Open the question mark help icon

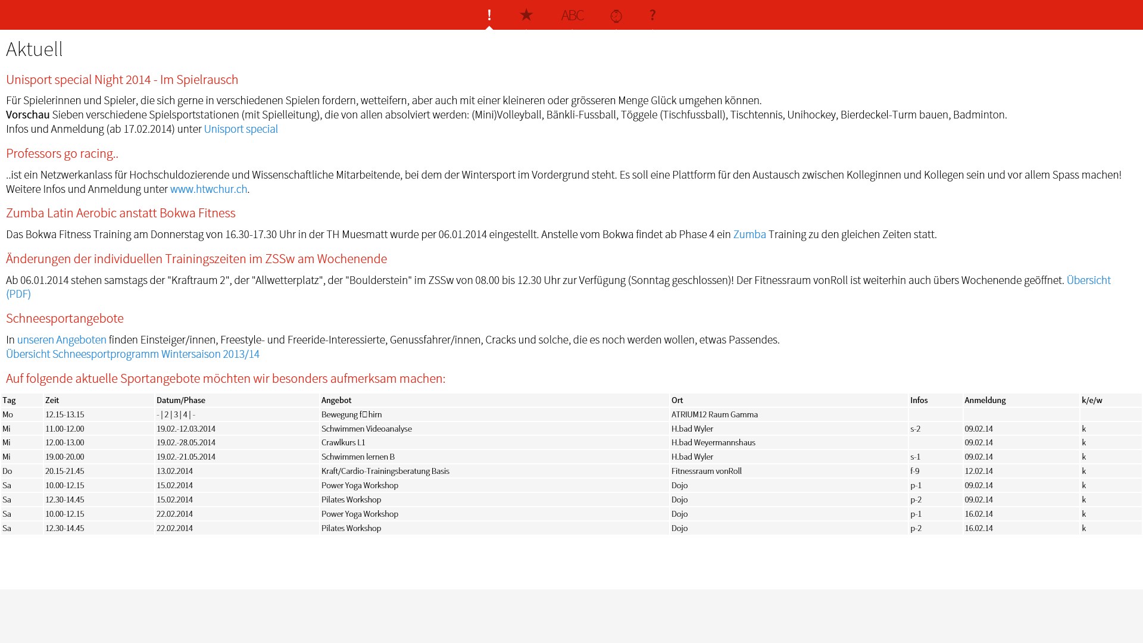coord(652,15)
